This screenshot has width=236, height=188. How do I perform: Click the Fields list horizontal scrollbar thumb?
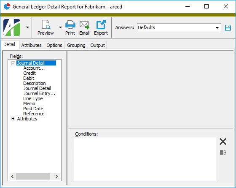coord(33,177)
